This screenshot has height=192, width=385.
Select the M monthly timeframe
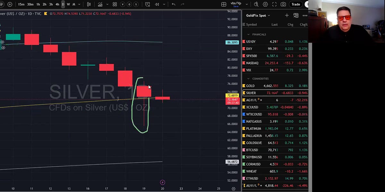(74, 4)
